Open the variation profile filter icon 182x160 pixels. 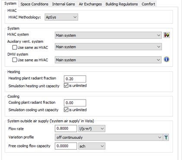166,137
